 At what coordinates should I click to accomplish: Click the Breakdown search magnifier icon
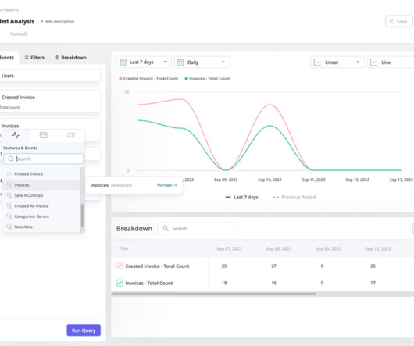pos(166,228)
